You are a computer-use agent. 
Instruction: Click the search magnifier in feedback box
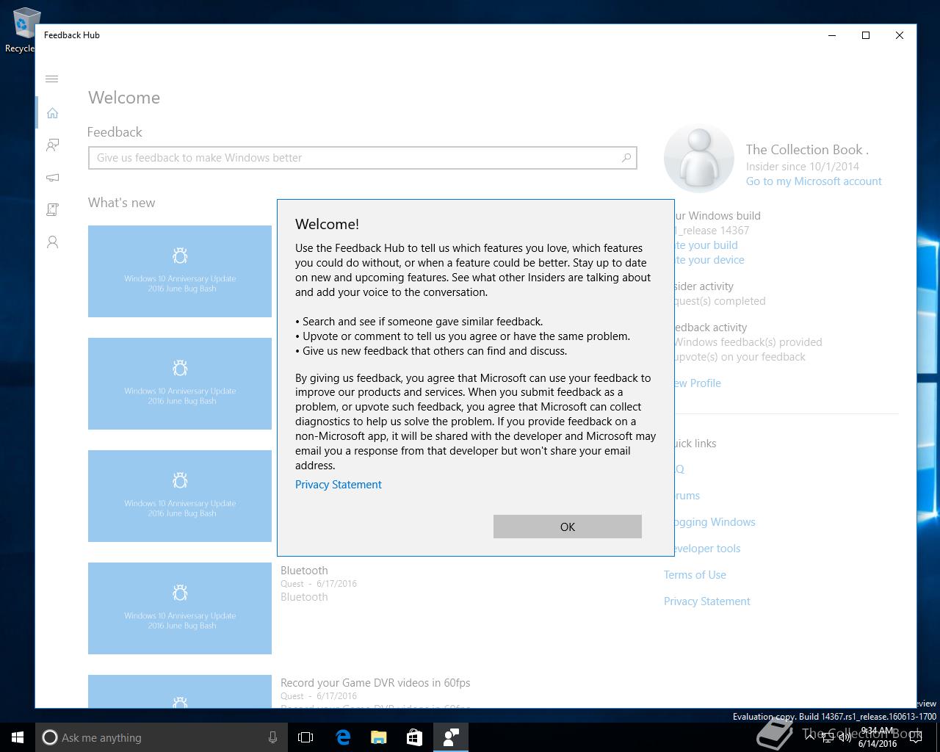coord(626,158)
